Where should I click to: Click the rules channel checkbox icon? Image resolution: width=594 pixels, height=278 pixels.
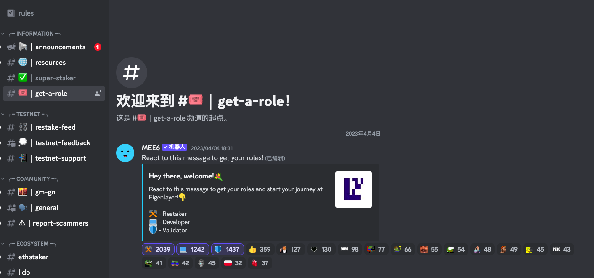[11, 13]
